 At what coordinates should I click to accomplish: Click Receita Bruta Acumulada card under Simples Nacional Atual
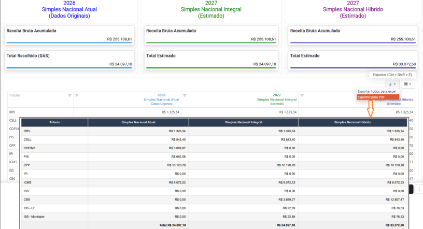[69, 35]
